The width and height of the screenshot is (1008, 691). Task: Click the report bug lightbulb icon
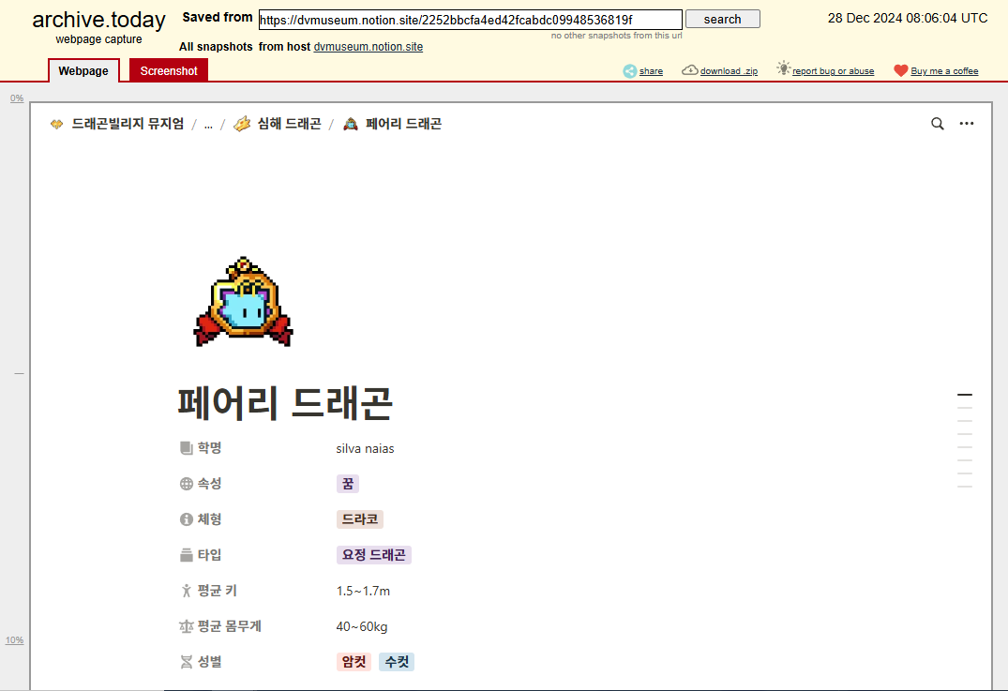point(784,68)
